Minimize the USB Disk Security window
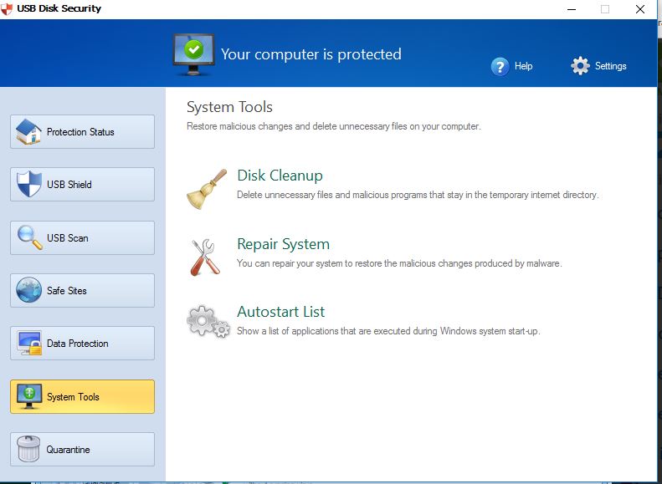The width and height of the screenshot is (662, 484). coord(572,9)
